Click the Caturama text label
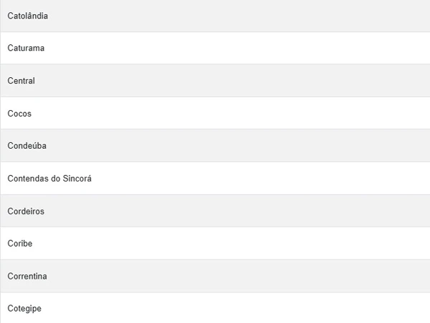The width and height of the screenshot is (430, 323). [26, 48]
